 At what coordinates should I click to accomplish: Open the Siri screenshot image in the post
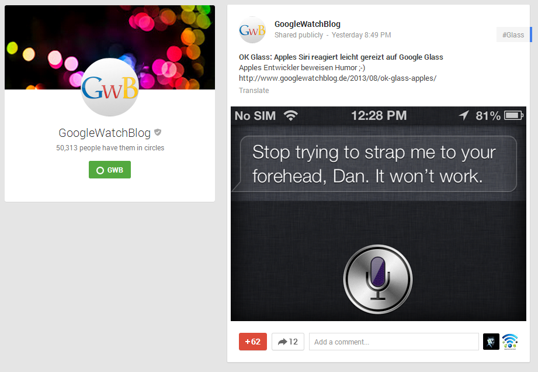(379, 213)
